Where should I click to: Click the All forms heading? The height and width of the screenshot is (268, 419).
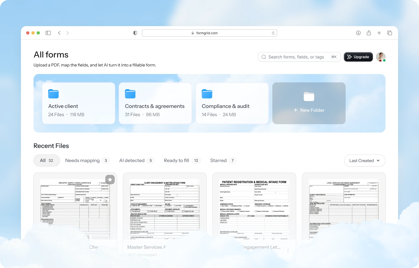pyautogui.click(x=51, y=55)
